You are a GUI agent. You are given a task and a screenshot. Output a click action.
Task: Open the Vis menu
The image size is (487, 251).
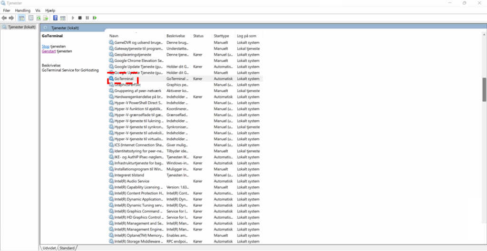pyautogui.click(x=38, y=10)
